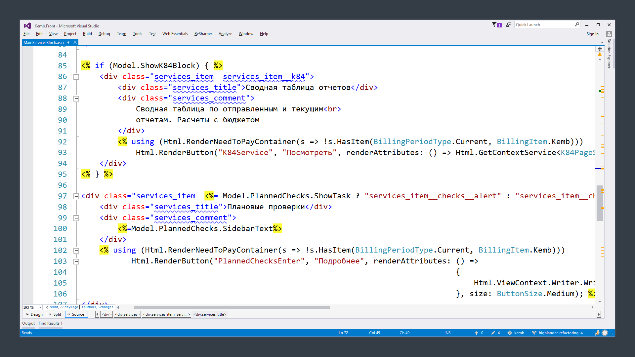This screenshot has width=635, height=357.
Task: Pin the MainServicesBlock.ascx tab
Action: pyautogui.click(x=69, y=42)
